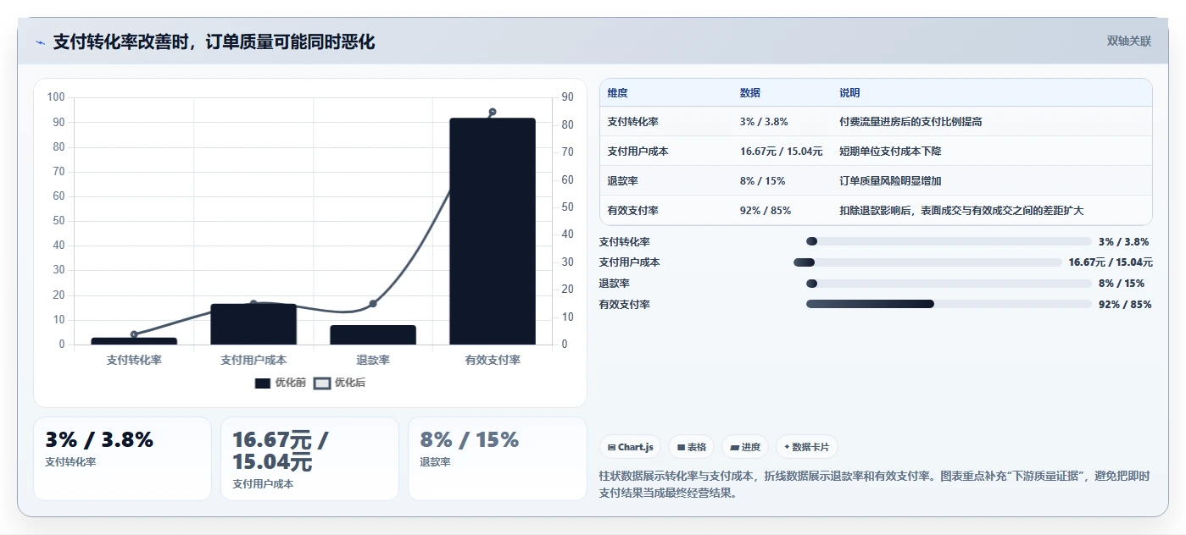Image resolution: width=1186 pixels, height=535 pixels.
Task: Click the Chart.js chip
Action: pyautogui.click(x=630, y=447)
